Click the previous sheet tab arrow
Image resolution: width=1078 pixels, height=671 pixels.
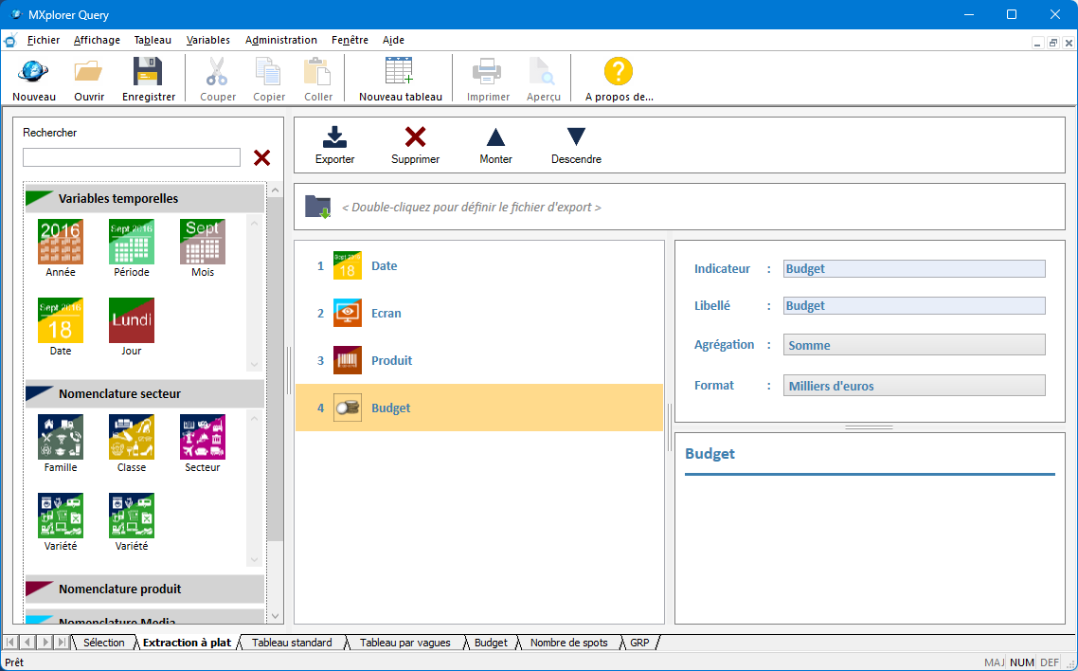tap(27, 643)
